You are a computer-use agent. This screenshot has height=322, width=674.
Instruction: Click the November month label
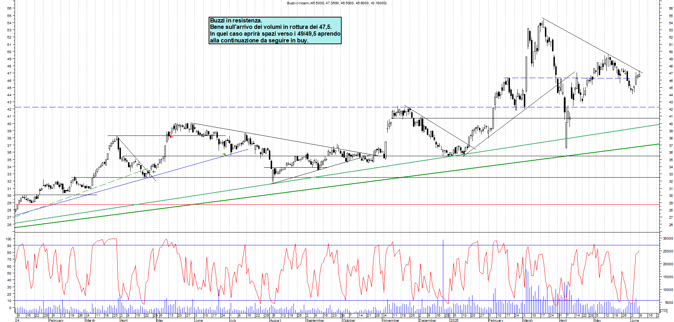(391, 320)
